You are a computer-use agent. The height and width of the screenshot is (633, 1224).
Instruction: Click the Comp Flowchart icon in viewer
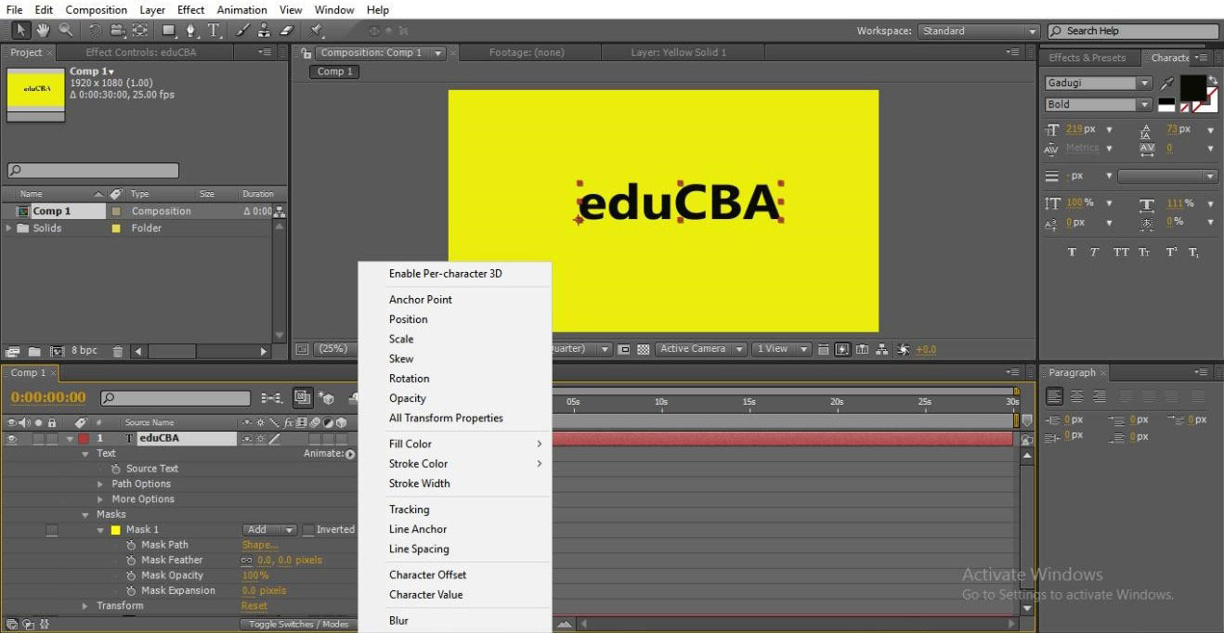(881, 349)
